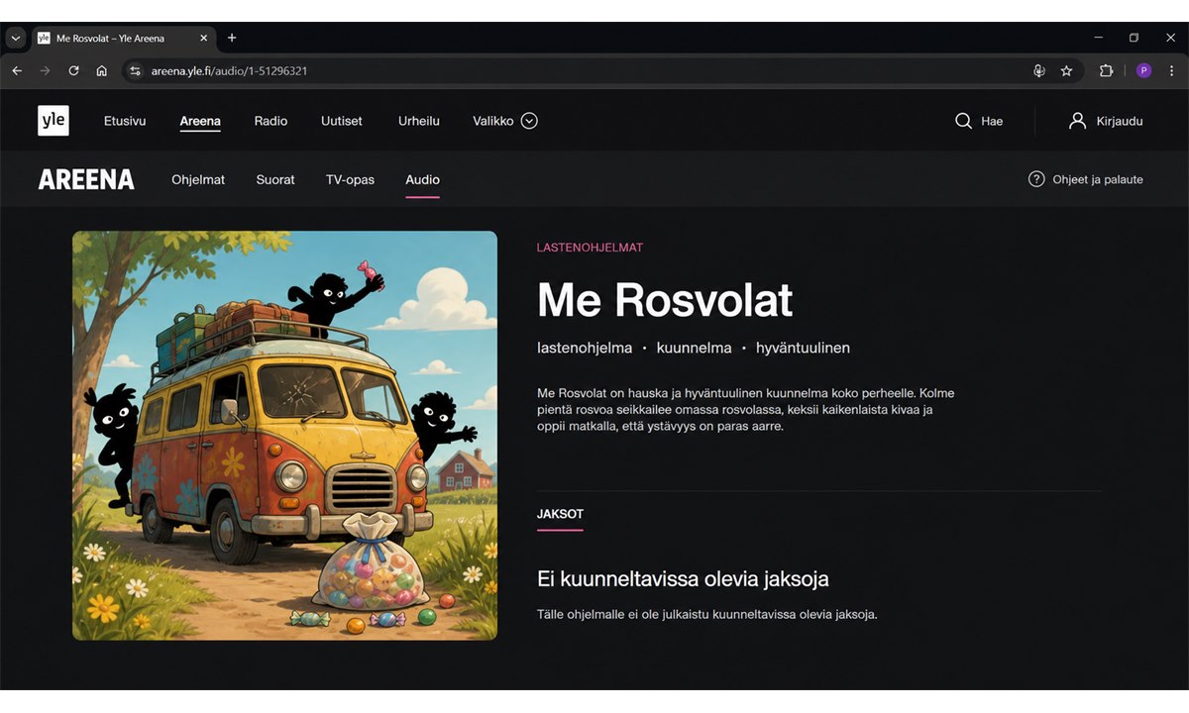Click Kirjaudu to sign in
The height and width of the screenshot is (713, 1189).
click(x=1106, y=121)
